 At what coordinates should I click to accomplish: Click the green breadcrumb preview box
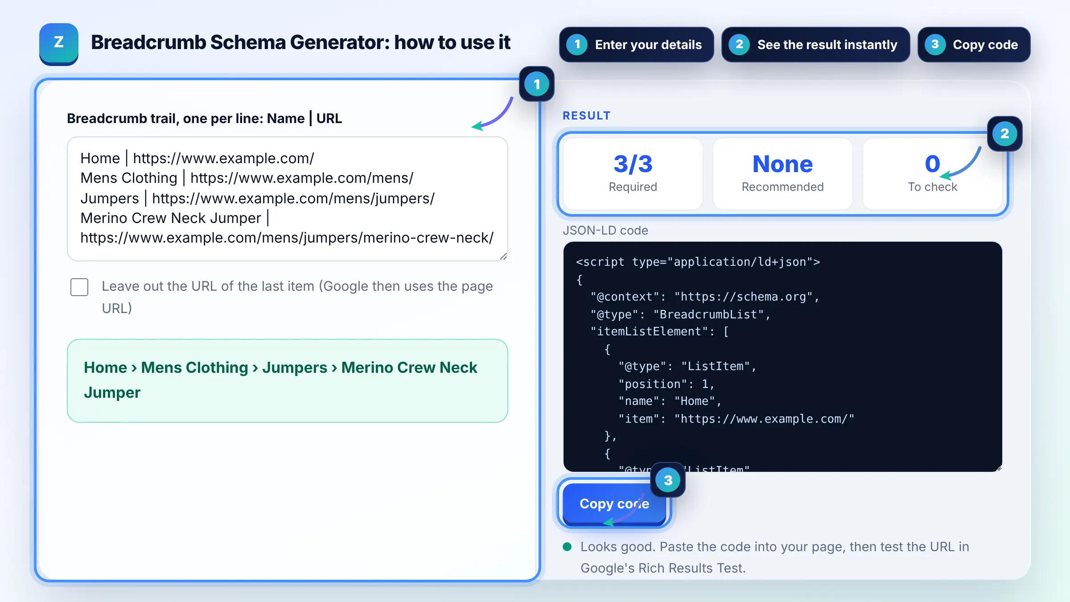[x=288, y=380]
